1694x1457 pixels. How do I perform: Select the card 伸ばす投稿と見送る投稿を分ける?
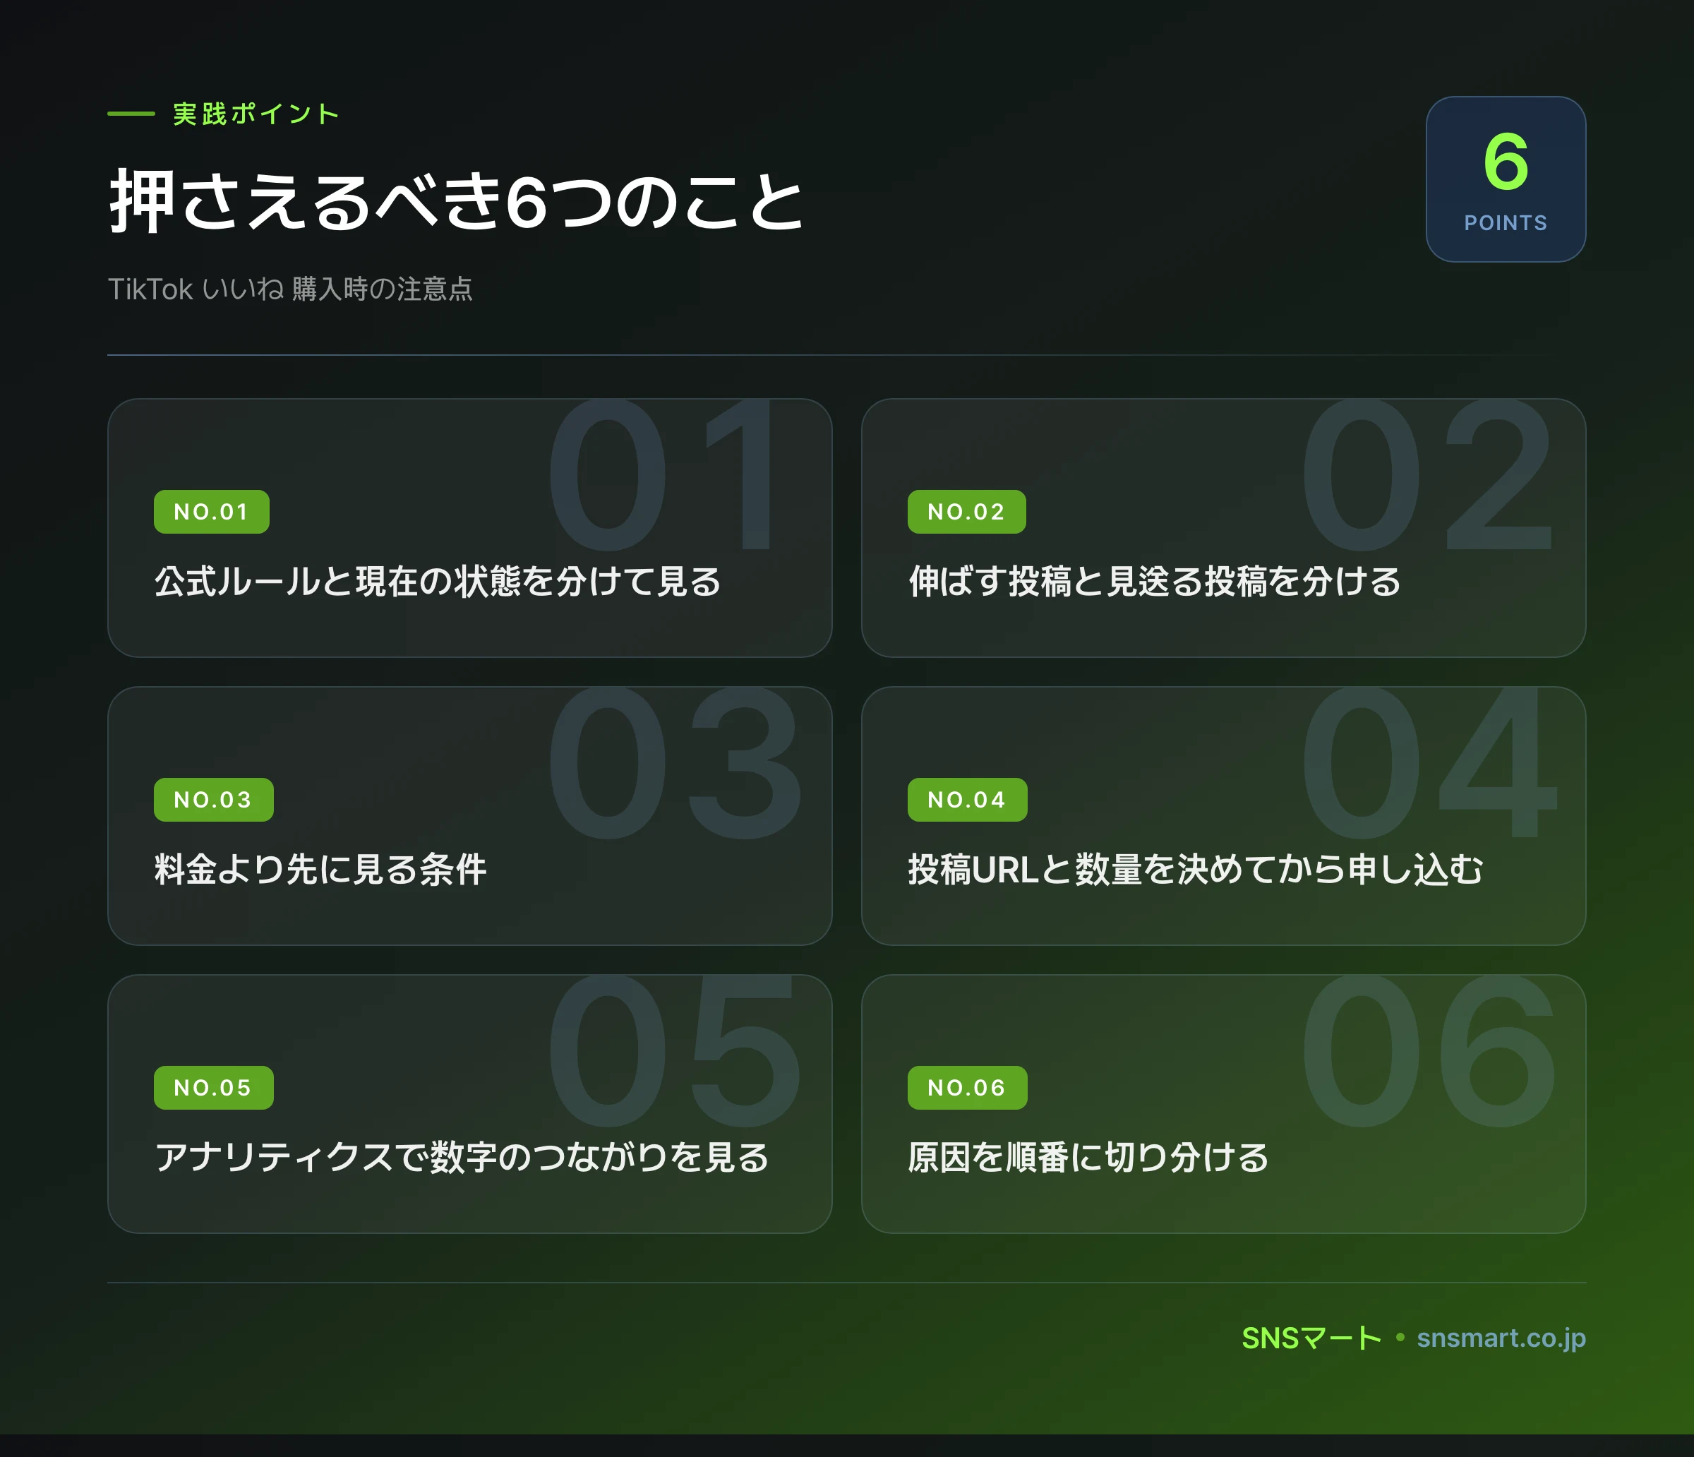pos(1223,527)
